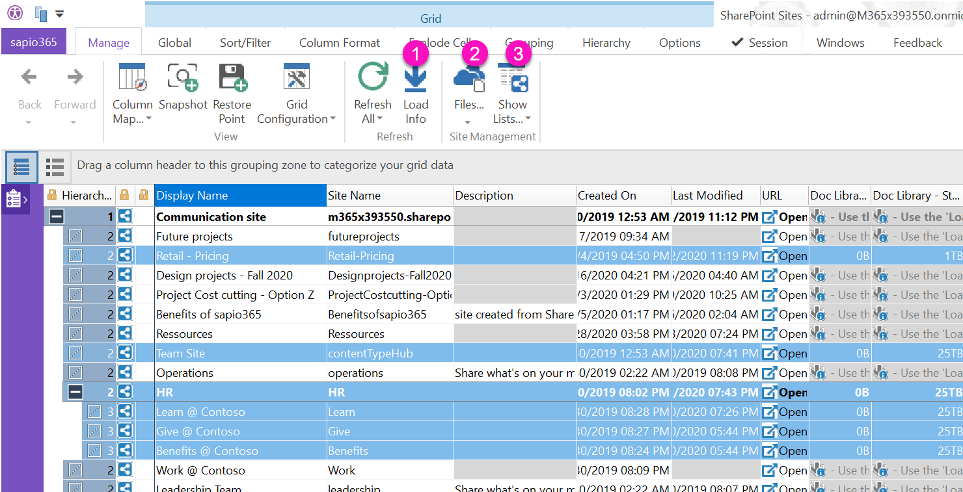
Task: Switch to hierarchical list view icon
Action: coord(21,167)
